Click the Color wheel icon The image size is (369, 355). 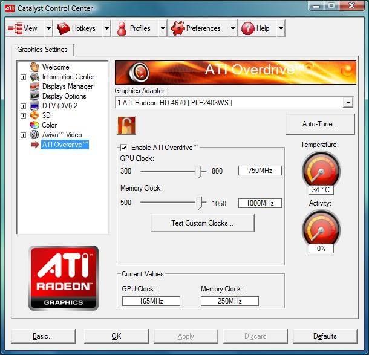point(34,125)
